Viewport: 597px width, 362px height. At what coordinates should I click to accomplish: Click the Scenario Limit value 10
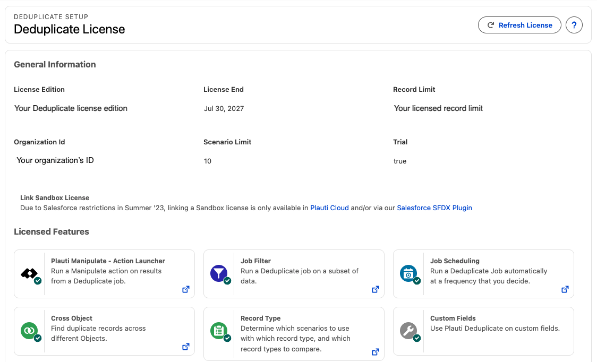208,161
